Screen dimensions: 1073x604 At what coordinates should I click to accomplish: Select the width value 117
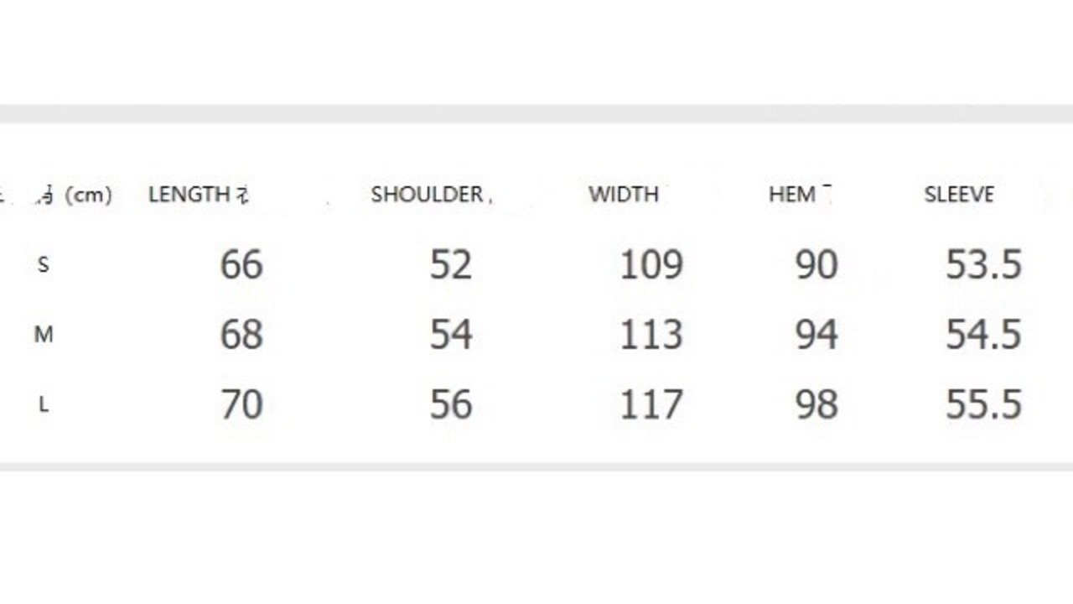click(x=651, y=404)
